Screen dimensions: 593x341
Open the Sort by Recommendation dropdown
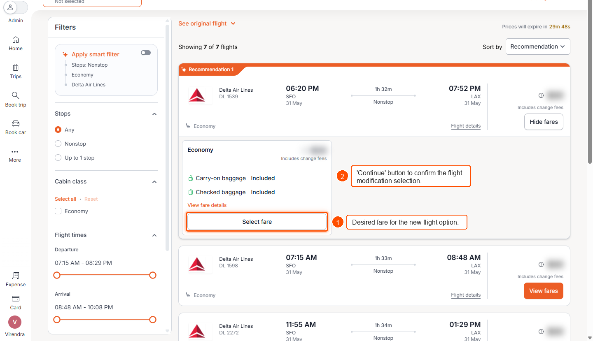(x=538, y=46)
